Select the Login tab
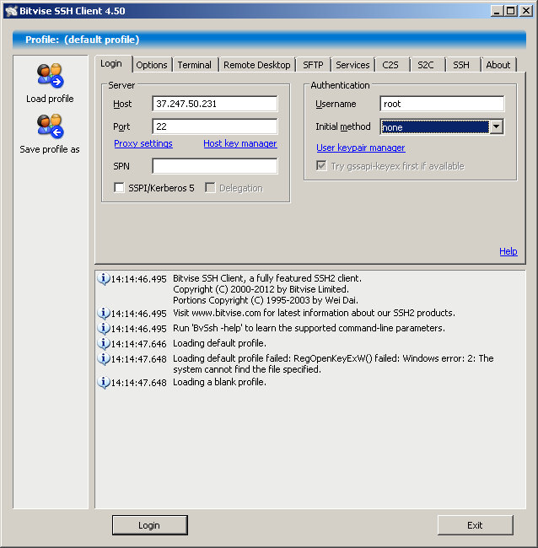The width and height of the screenshot is (538, 548). pos(111,63)
